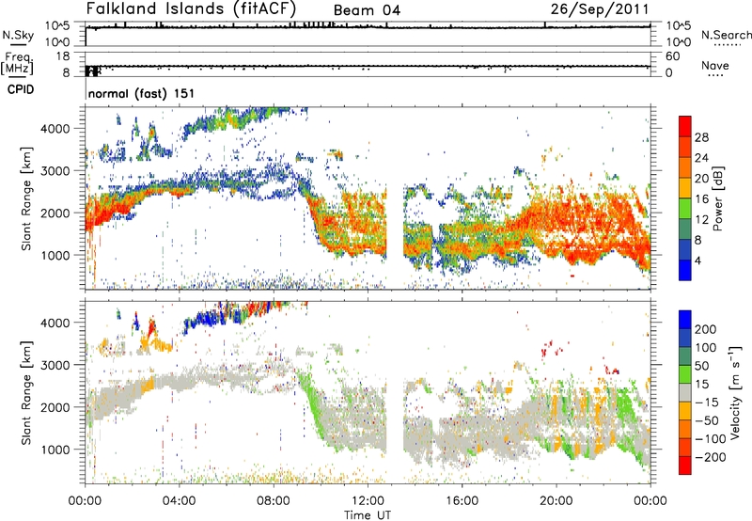Click the '10^5' label on the right noise axis

pos(680,26)
